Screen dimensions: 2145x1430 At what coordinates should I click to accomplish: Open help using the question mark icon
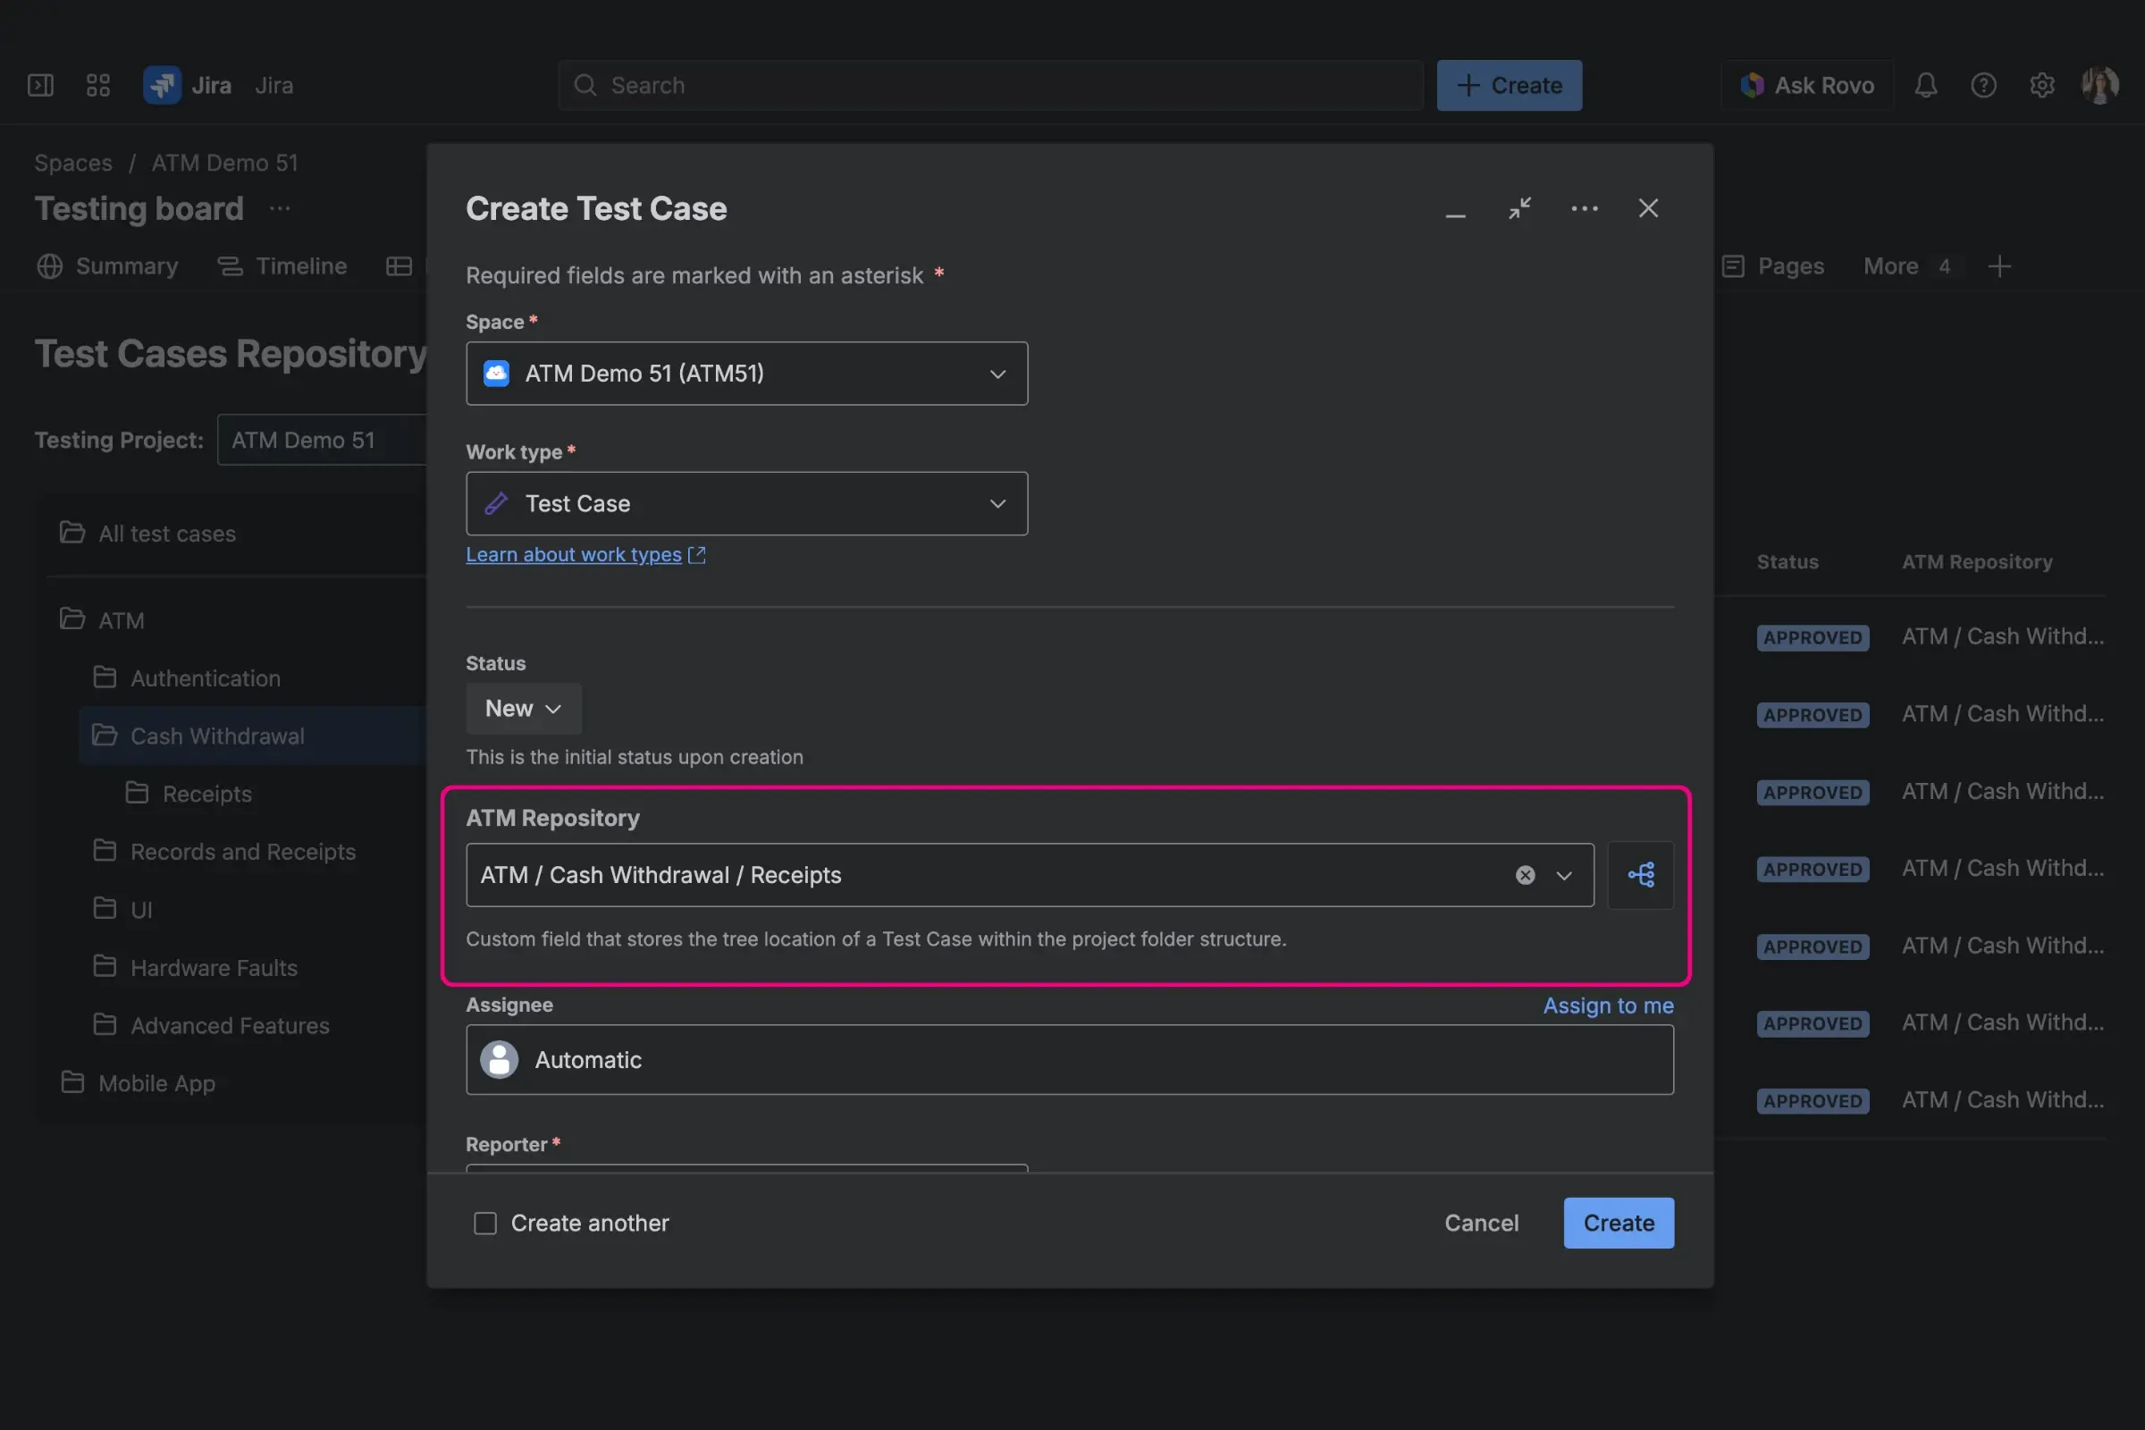[x=1983, y=85]
